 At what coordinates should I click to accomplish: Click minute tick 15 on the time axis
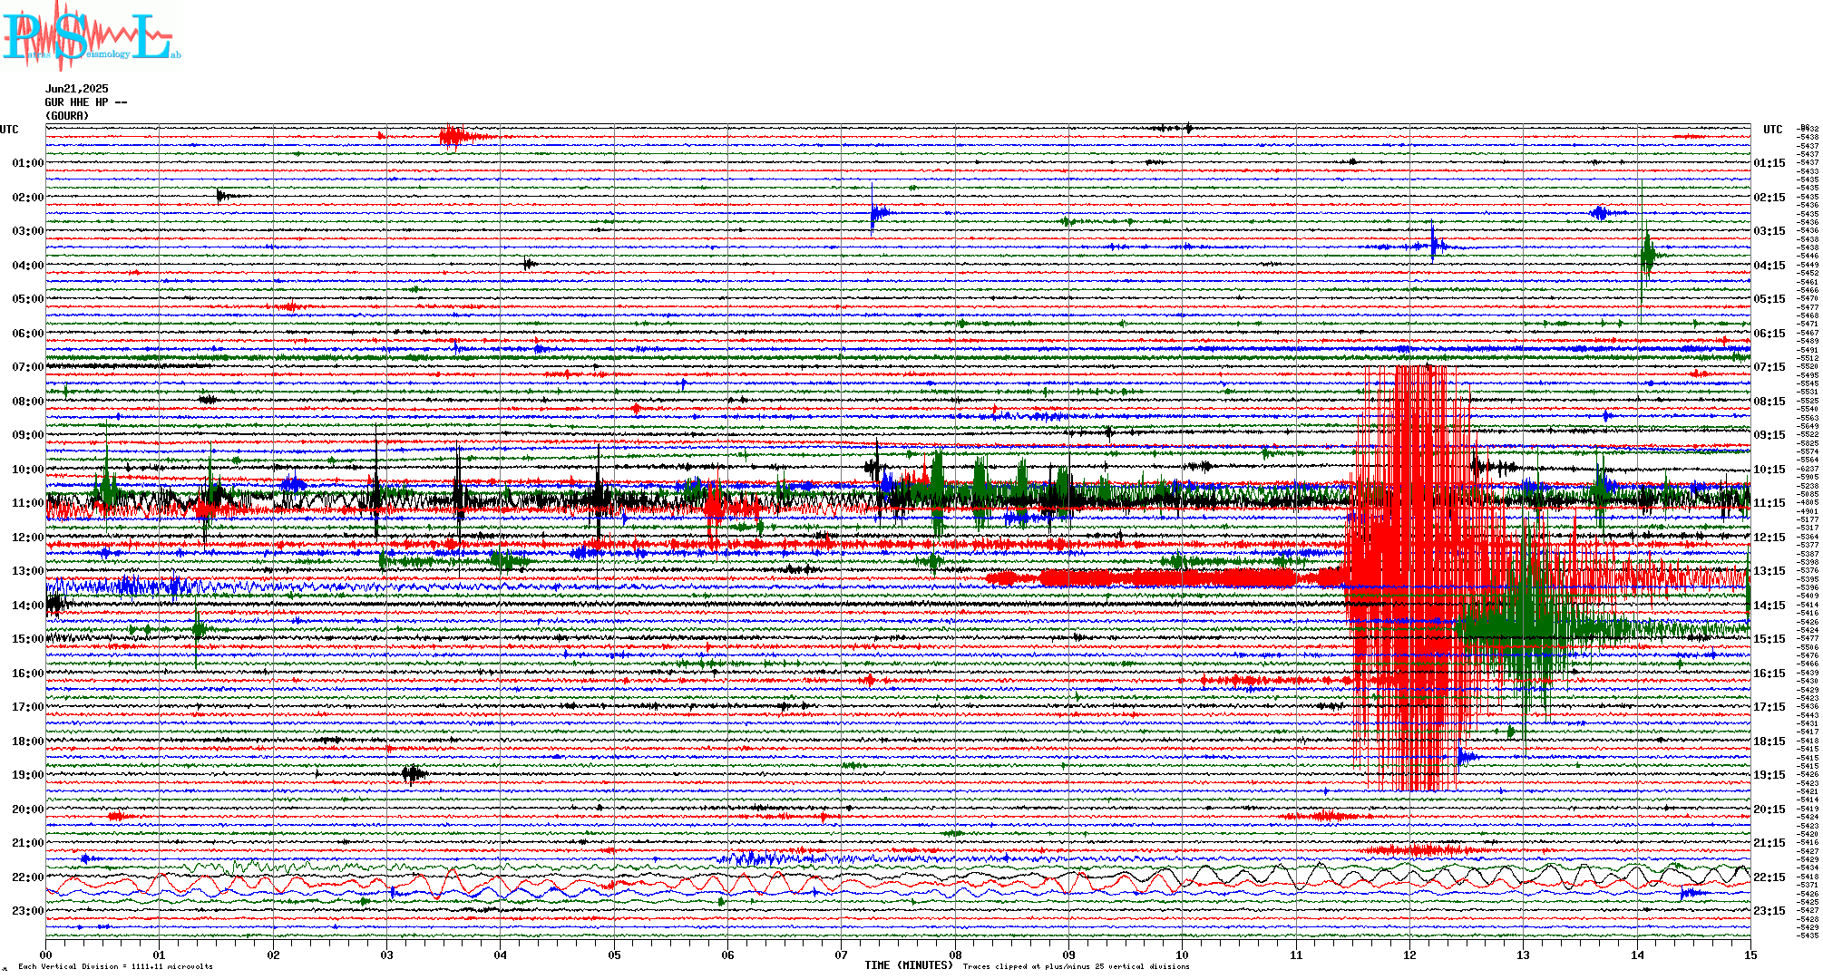[1750, 955]
